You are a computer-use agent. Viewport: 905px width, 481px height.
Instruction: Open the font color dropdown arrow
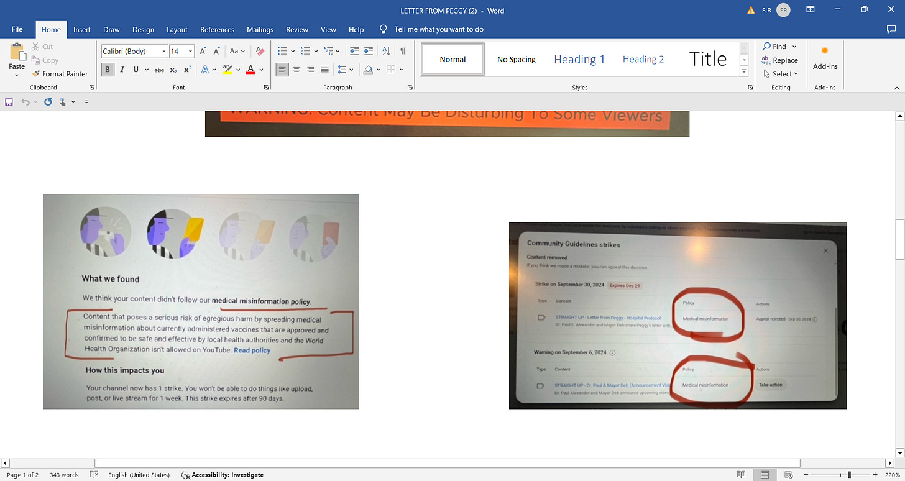[x=261, y=70]
